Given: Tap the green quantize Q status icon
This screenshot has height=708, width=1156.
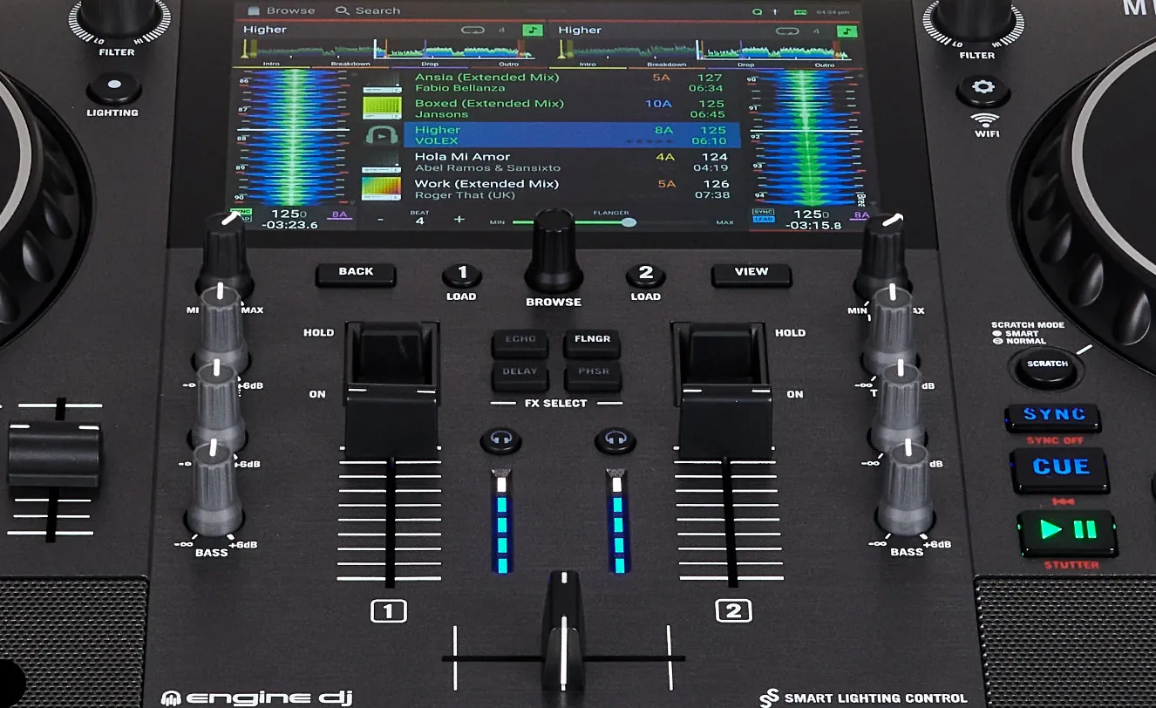Looking at the screenshot, I should point(757,11).
